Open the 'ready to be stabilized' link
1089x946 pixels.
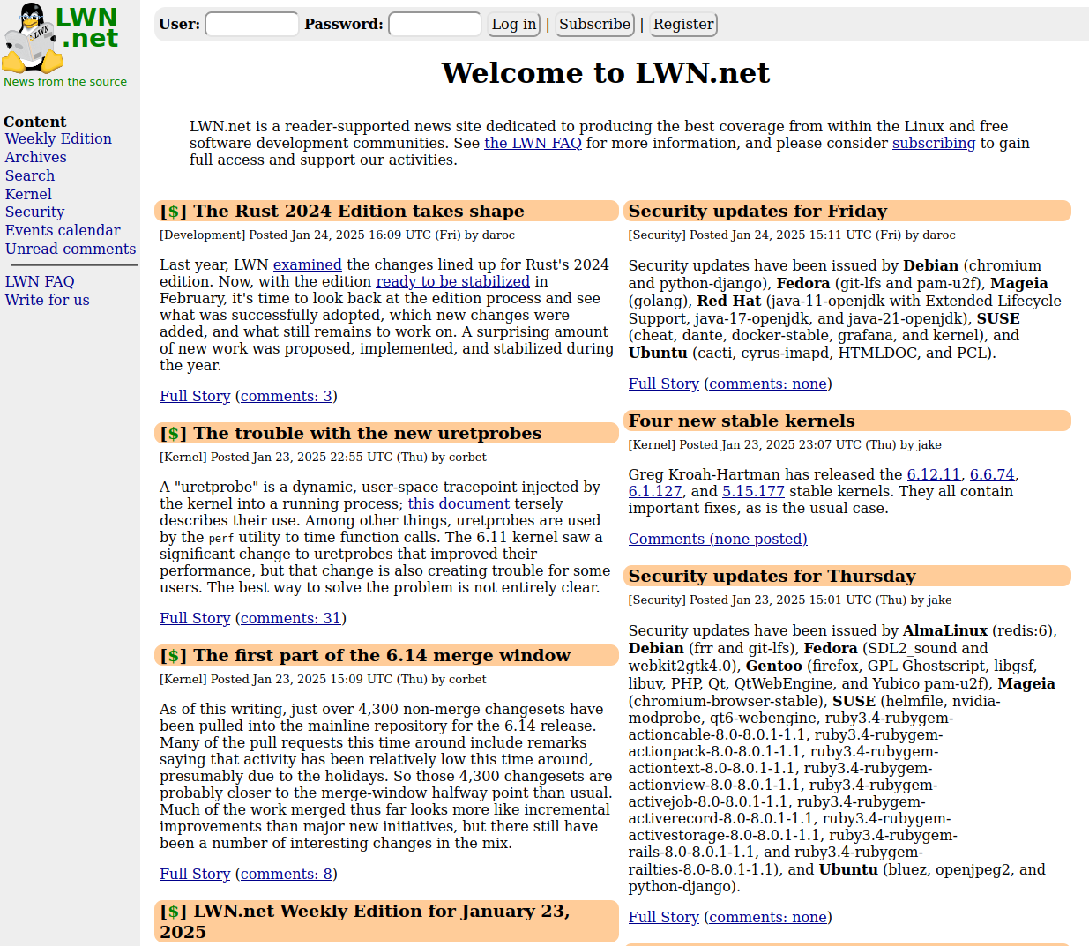[452, 281]
